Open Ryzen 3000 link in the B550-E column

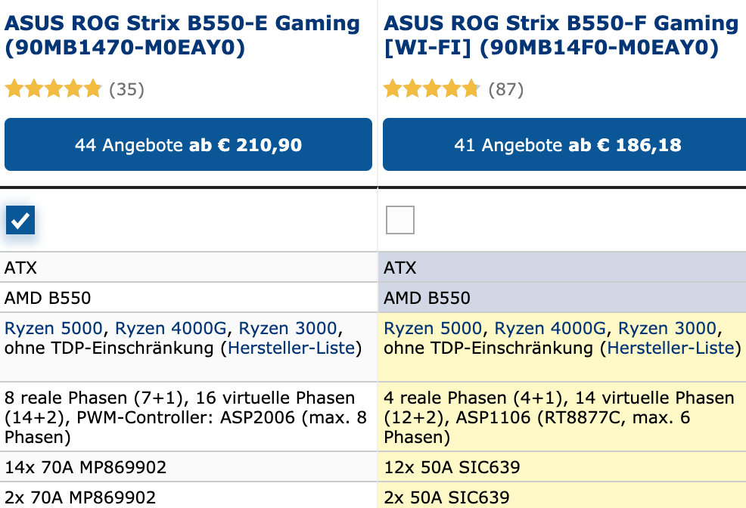(x=288, y=328)
